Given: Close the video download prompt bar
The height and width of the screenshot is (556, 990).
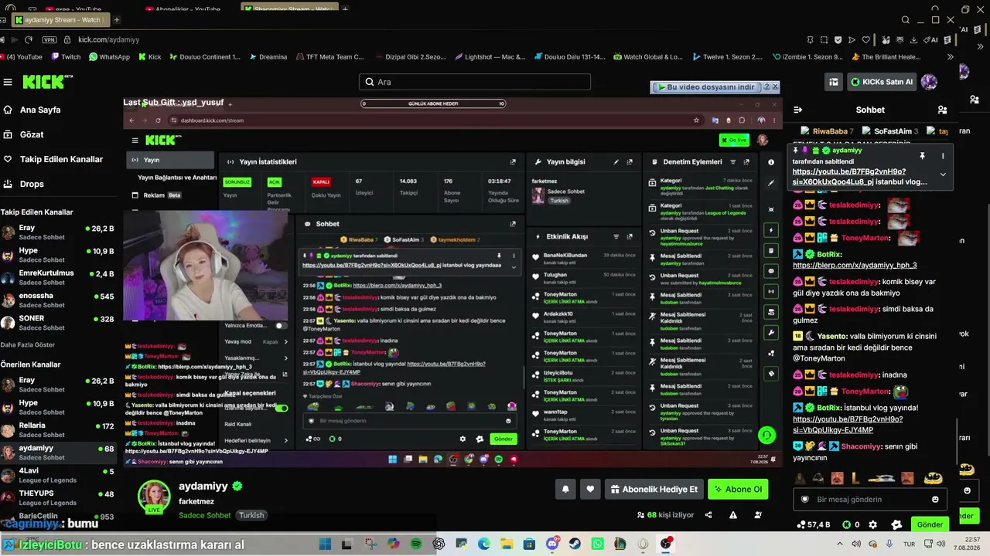Looking at the screenshot, I should (x=775, y=87).
